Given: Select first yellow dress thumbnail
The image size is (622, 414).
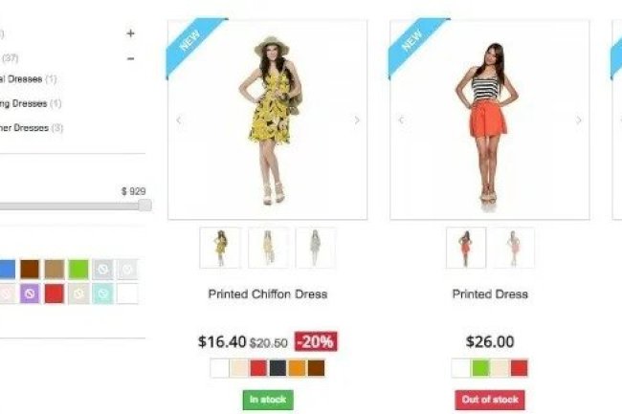Looking at the screenshot, I should [x=220, y=248].
